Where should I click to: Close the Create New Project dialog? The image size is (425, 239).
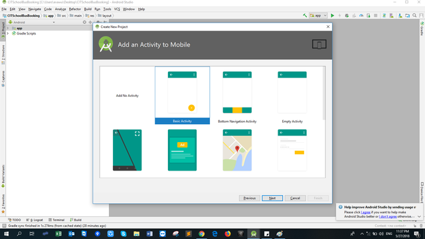(x=328, y=27)
